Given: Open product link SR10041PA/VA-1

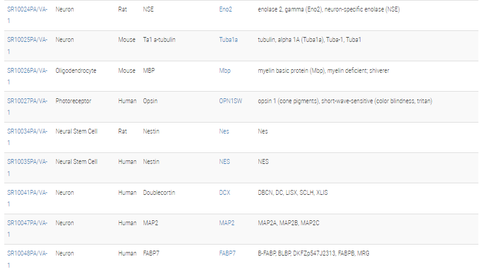Looking at the screenshot, I should click(x=27, y=198).
